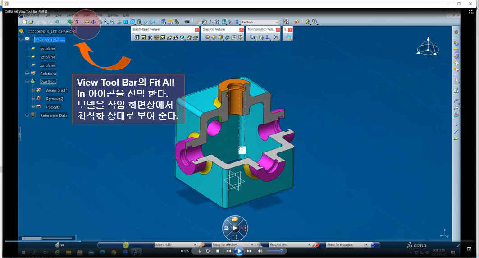Expand the Relations tree node
The width and height of the screenshot is (479, 258).
(x=27, y=74)
